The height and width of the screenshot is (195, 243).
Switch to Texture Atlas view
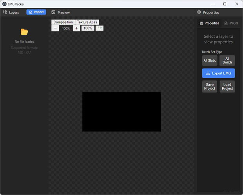pos(87,22)
